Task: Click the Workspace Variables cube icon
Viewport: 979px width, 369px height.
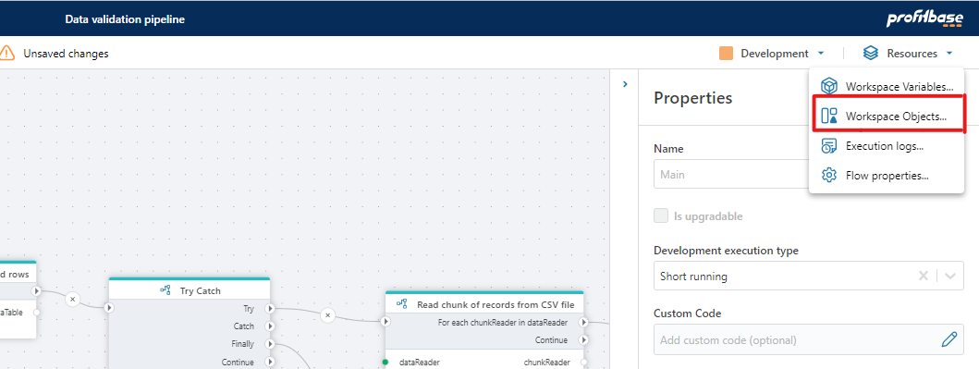Action: tap(828, 86)
